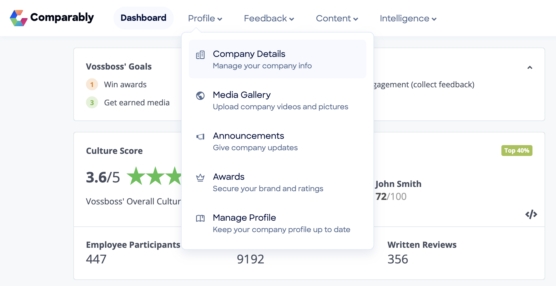This screenshot has width=556, height=286.
Task: Choose Announcements in the Profile menu
Action: (x=248, y=136)
